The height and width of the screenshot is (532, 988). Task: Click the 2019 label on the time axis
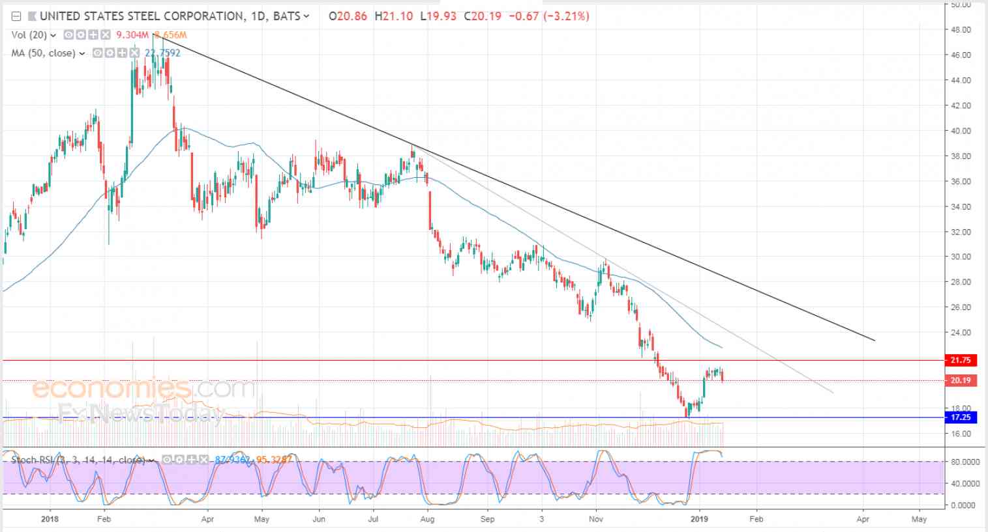coord(700,519)
